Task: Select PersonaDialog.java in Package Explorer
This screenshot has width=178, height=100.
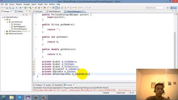Action: [x=20, y=29]
